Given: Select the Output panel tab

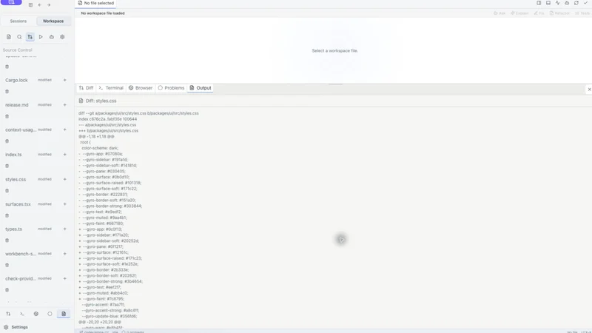Looking at the screenshot, I should [x=201, y=88].
